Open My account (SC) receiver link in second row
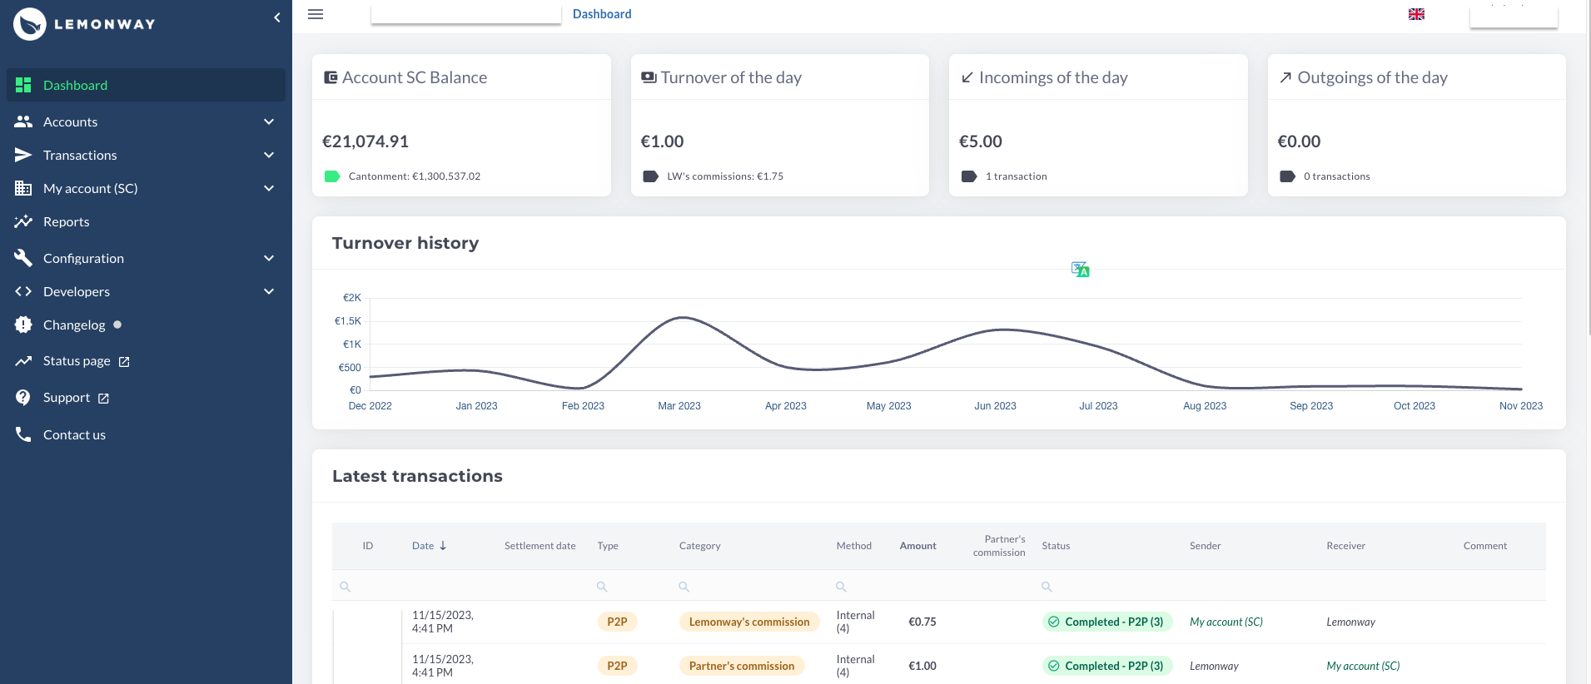Viewport: 1591px width, 684px height. pos(1363,666)
